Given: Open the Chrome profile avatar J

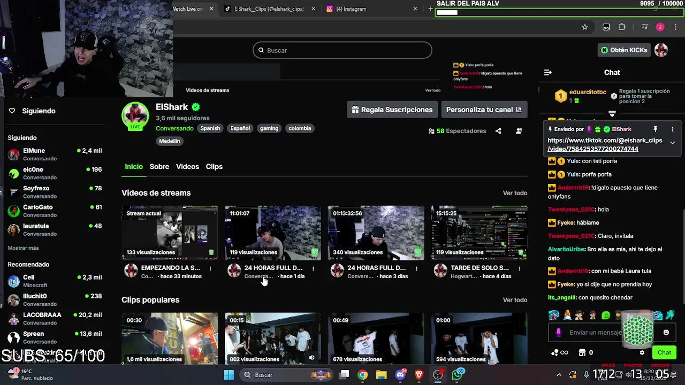Looking at the screenshot, I should [660, 27].
